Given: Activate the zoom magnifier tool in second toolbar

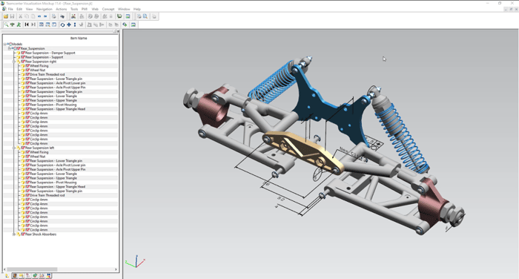Looking at the screenshot, I should click(x=6, y=24).
